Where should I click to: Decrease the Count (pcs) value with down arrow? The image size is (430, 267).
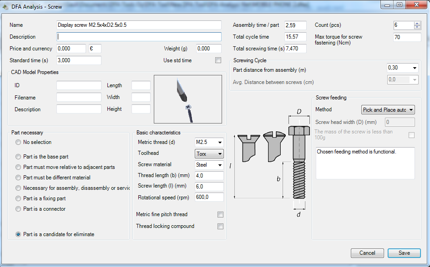(417, 27)
